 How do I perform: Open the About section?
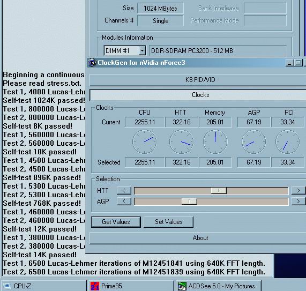(x=198, y=238)
